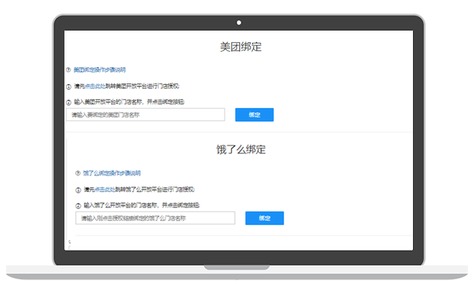Open the 饿了么绑定操作步骤说明 link
This screenshot has height=287, width=474.
(112, 173)
